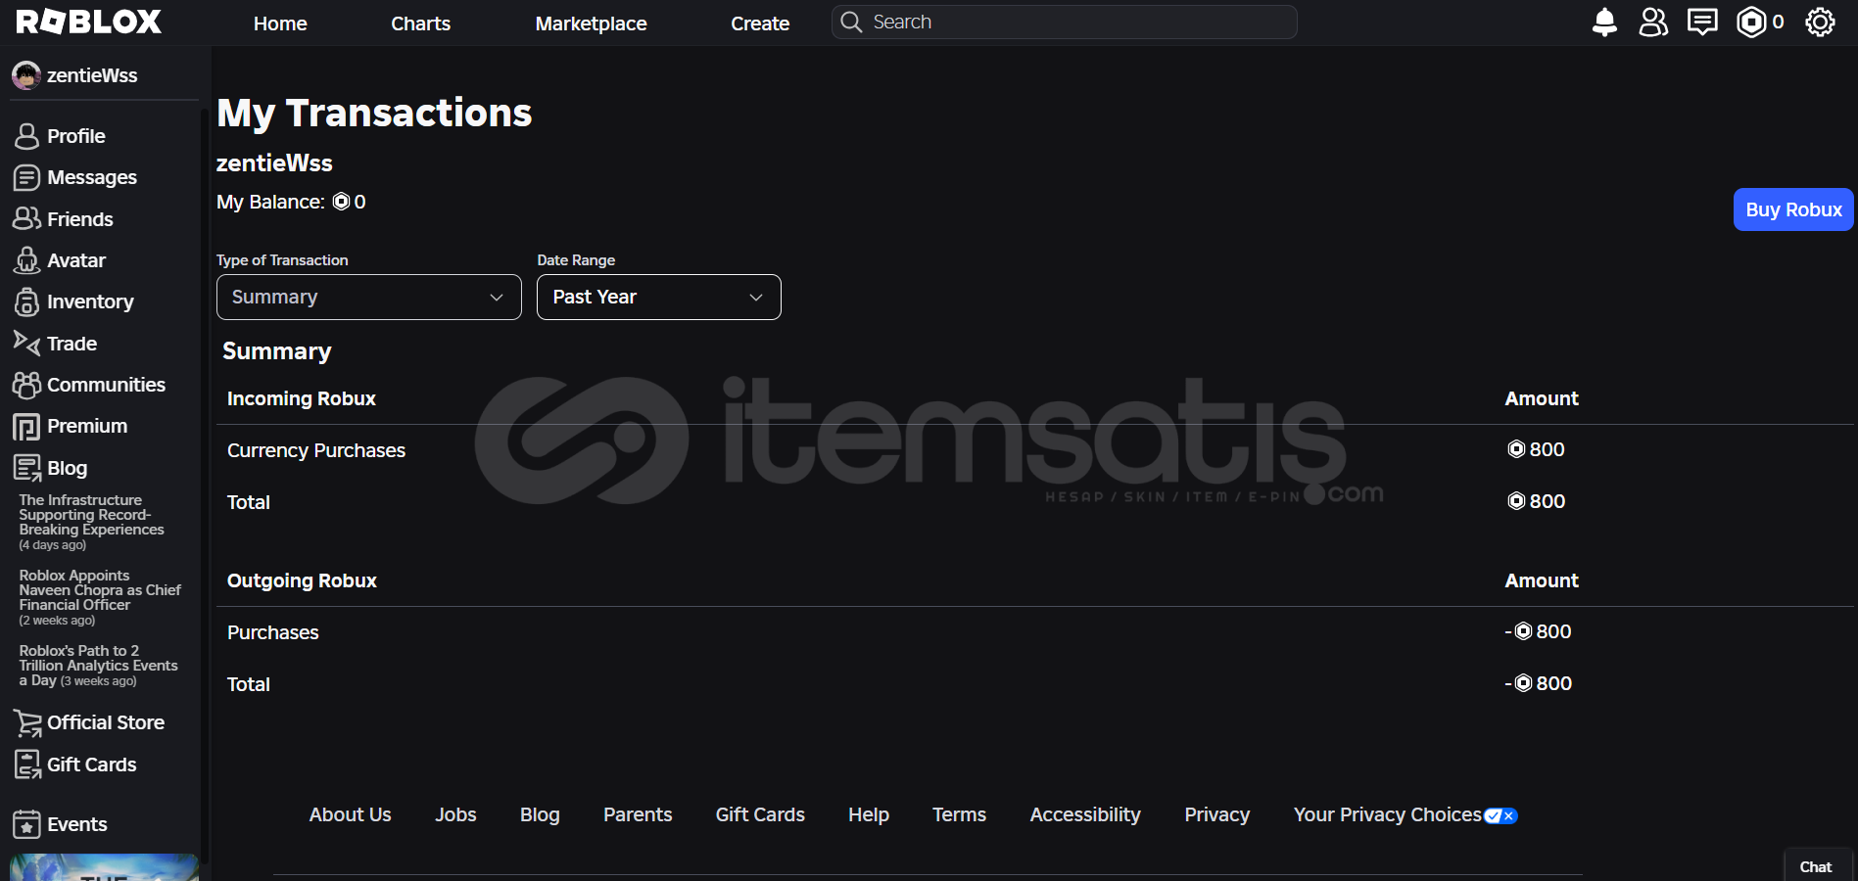The width and height of the screenshot is (1858, 881).
Task: Open Avatar from the sidebar
Action: 60,260
